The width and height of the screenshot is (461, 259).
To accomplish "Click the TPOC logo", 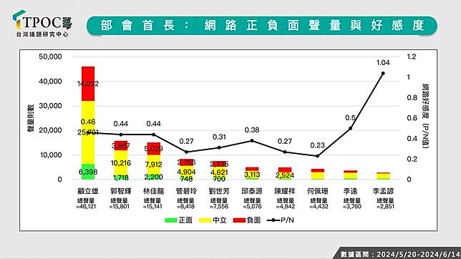I will [42, 24].
